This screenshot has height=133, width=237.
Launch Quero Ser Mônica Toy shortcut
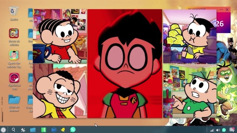[x=14, y=55]
